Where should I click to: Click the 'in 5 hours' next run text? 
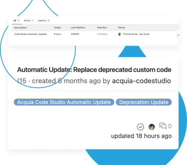pyautogui.click(x=102, y=34)
